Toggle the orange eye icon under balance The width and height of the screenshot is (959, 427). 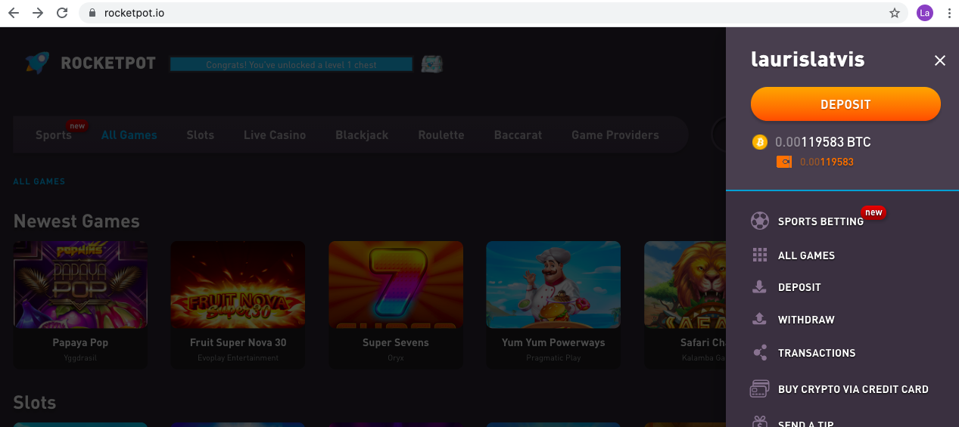tap(784, 162)
